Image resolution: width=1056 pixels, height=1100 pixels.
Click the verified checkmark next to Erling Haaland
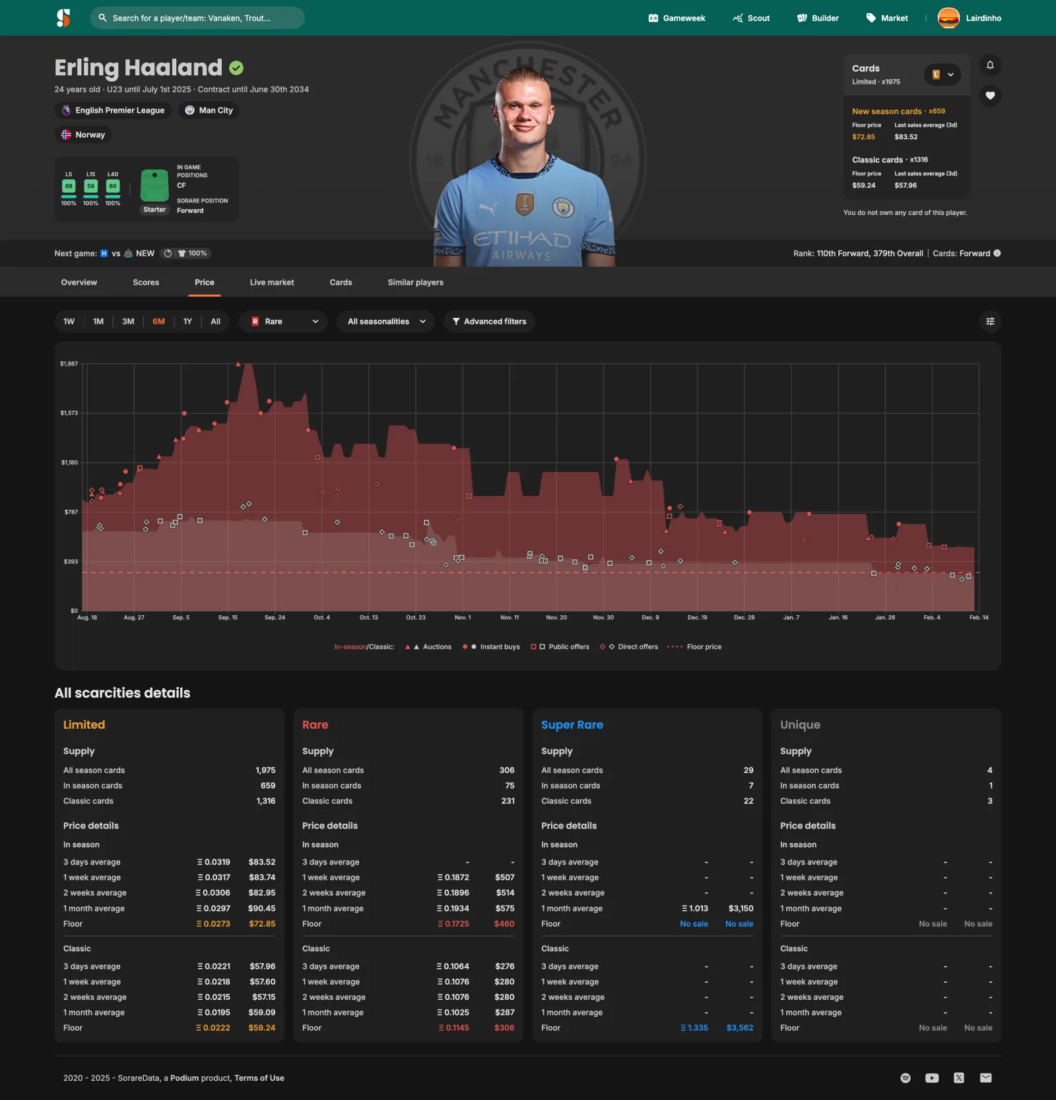click(236, 68)
